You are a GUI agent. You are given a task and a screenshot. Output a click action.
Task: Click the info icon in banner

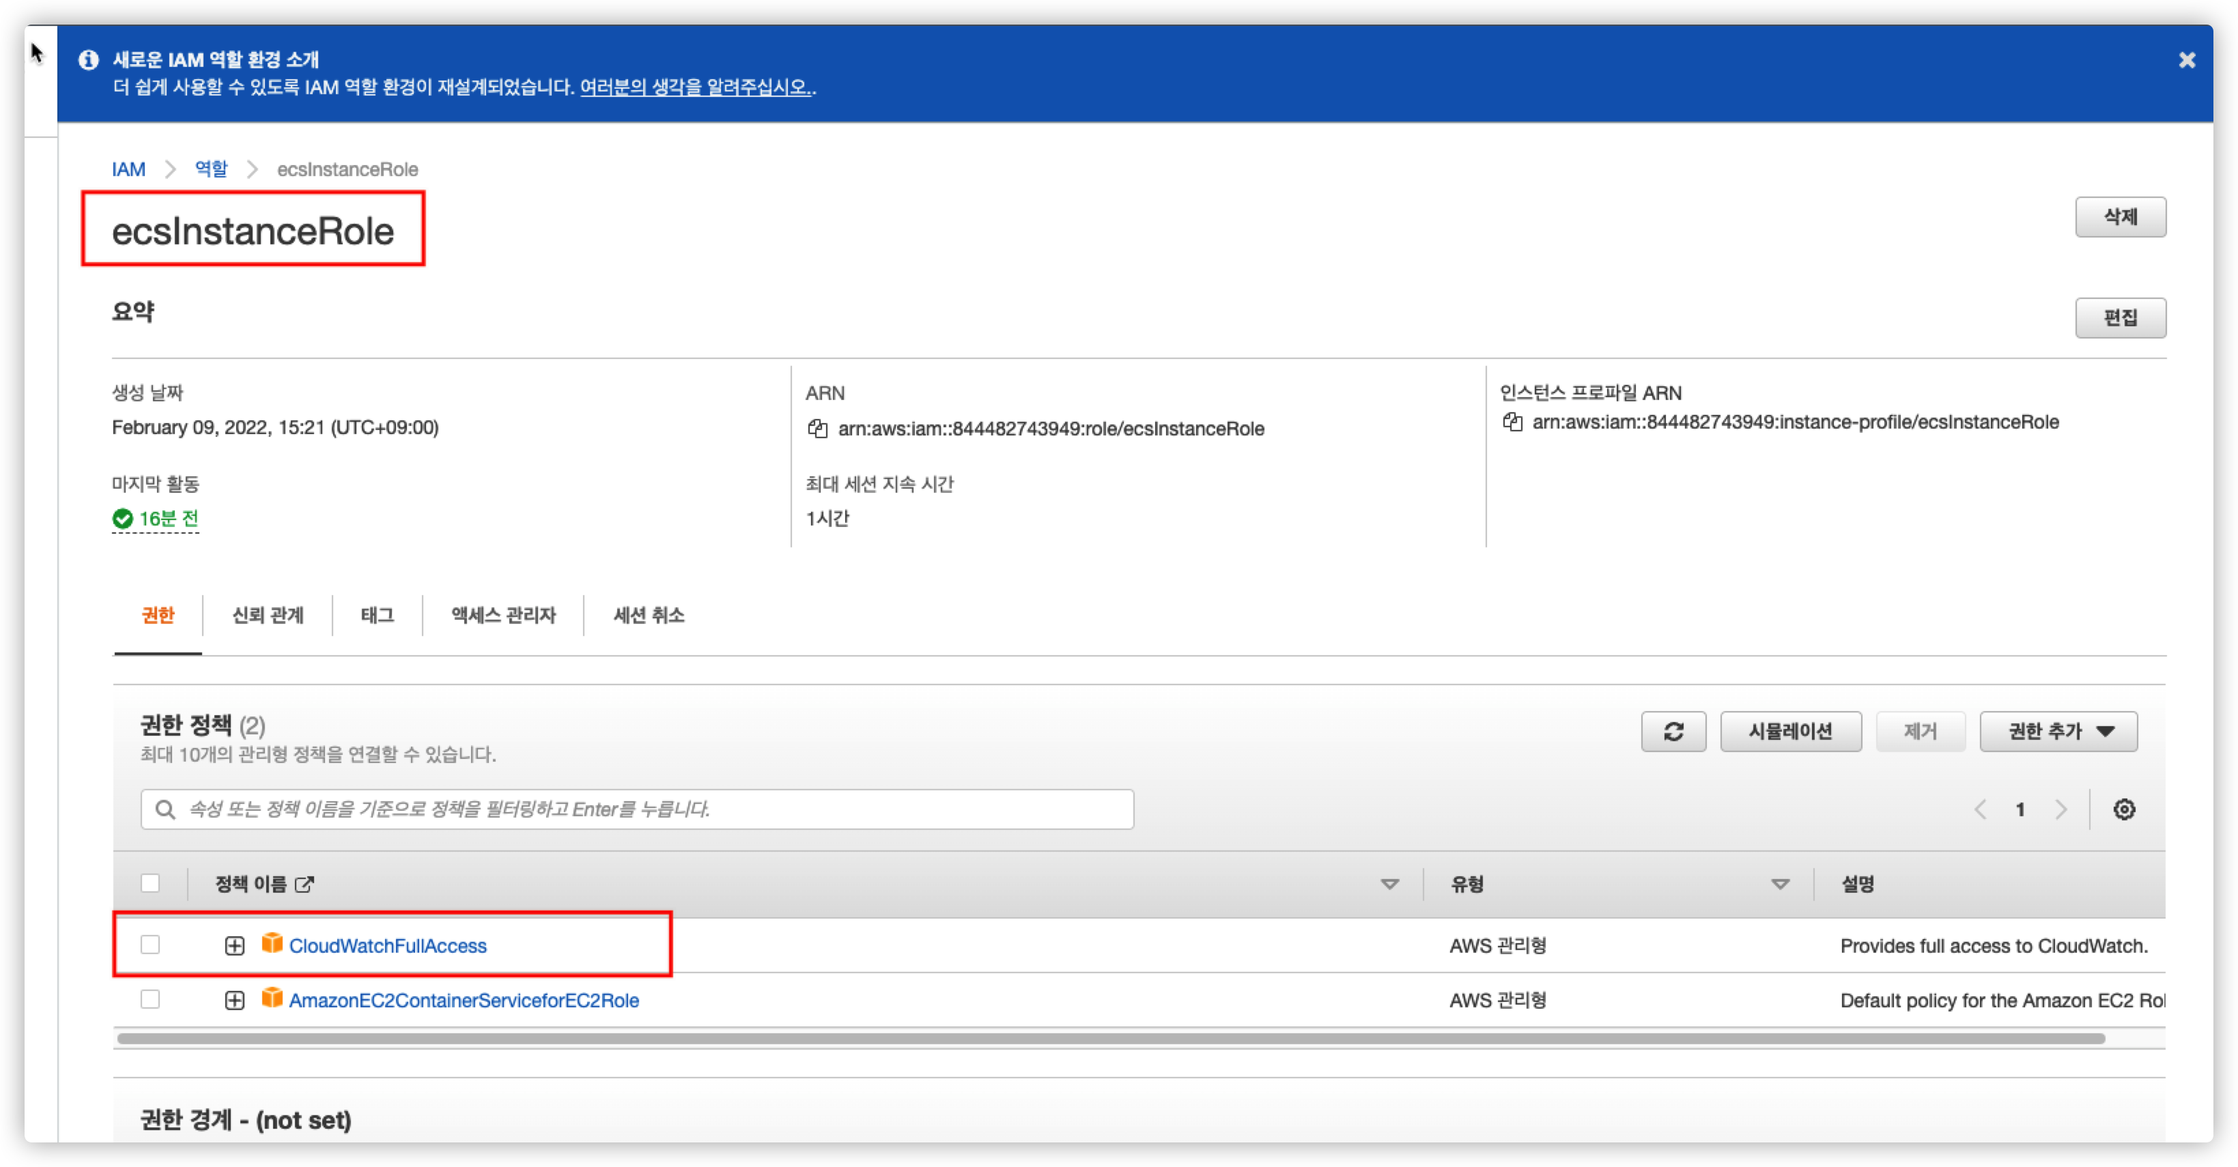[x=89, y=60]
